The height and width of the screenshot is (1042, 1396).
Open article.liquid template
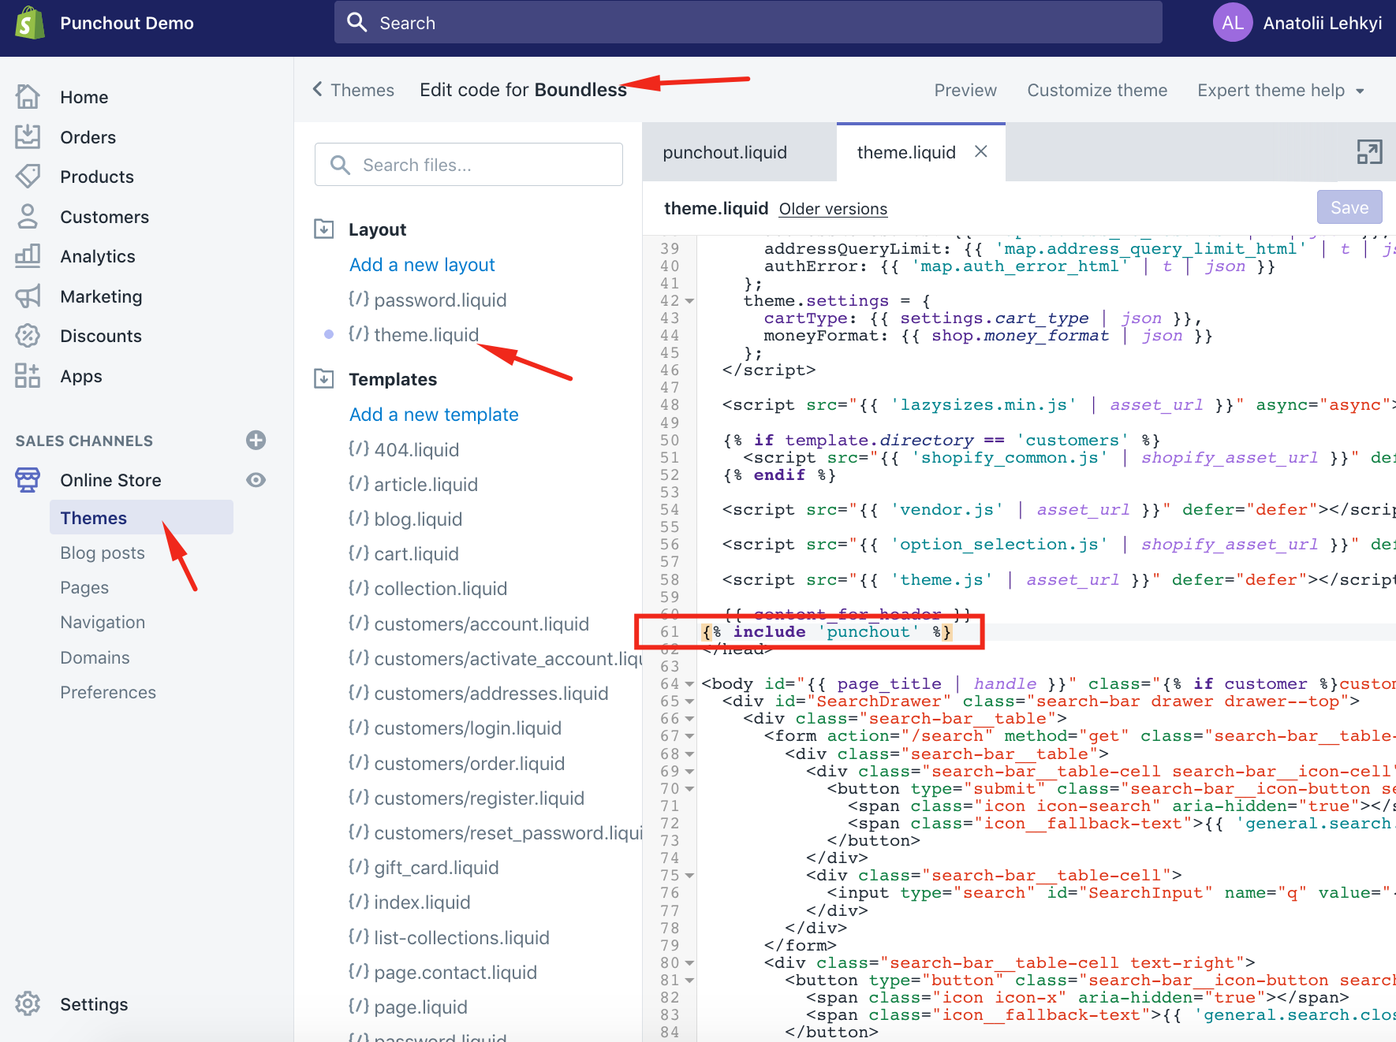tap(412, 485)
